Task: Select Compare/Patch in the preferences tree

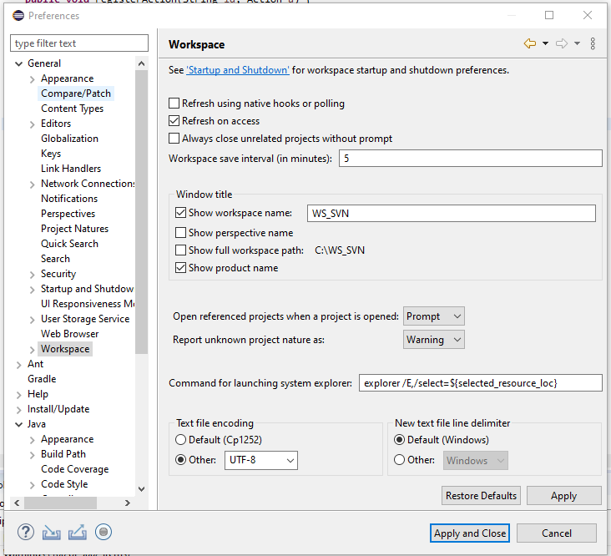Action: pos(76,94)
